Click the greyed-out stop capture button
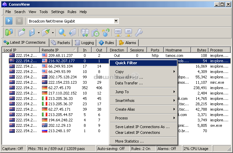 point(19,21)
